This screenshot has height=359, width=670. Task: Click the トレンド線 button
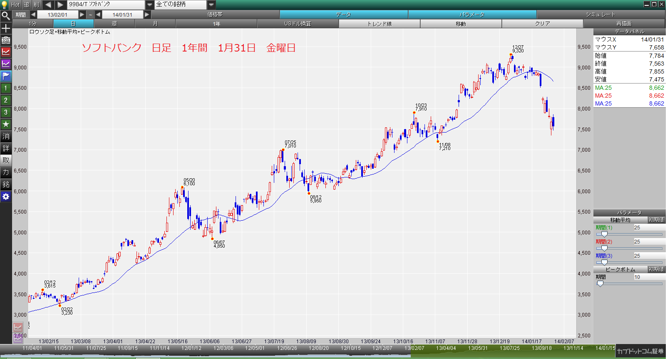(x=380, y=24)
